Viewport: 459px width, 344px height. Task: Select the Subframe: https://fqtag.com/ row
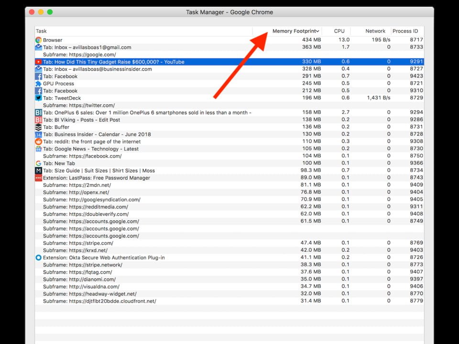(x=229, y=272)
